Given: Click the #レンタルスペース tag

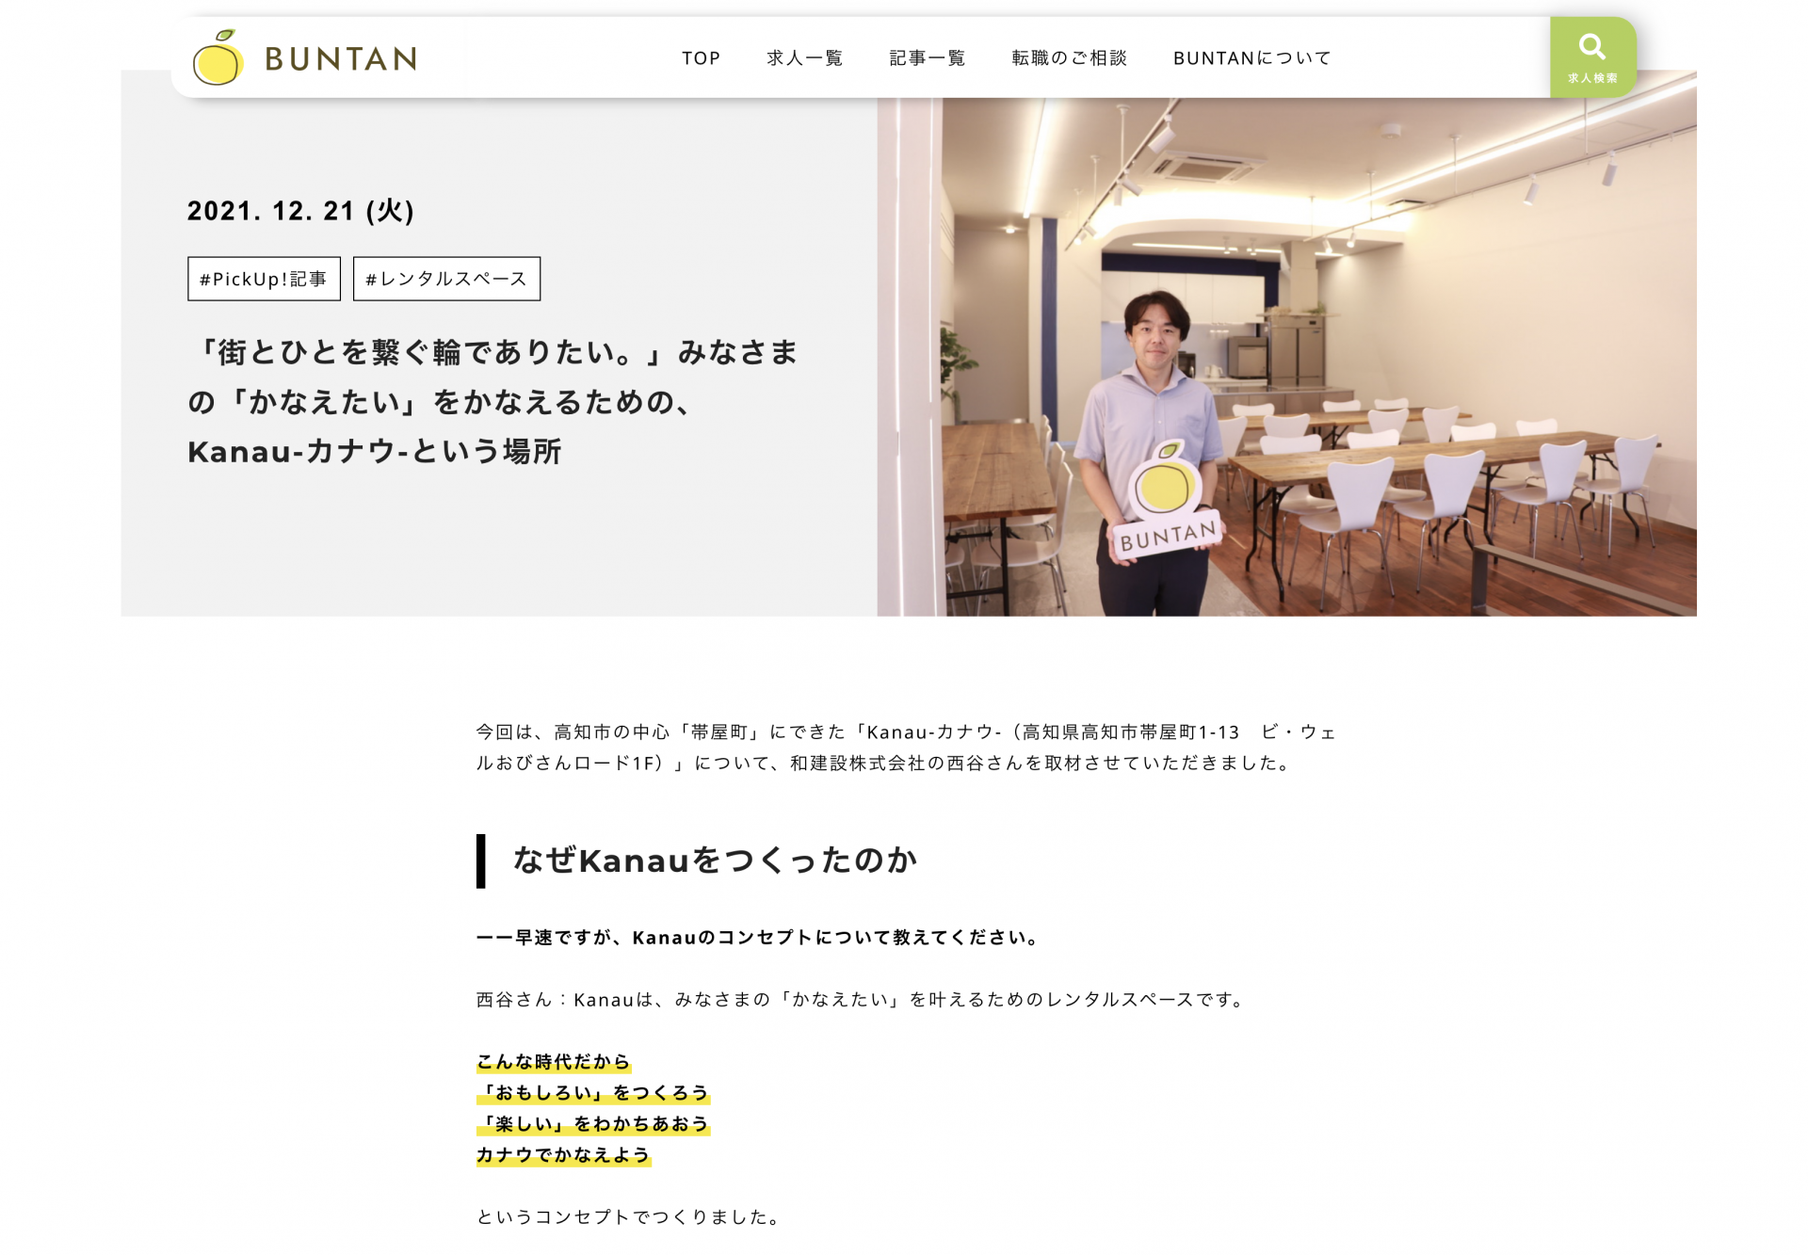Looking at the screenshot, I should [x=446, y=279].
